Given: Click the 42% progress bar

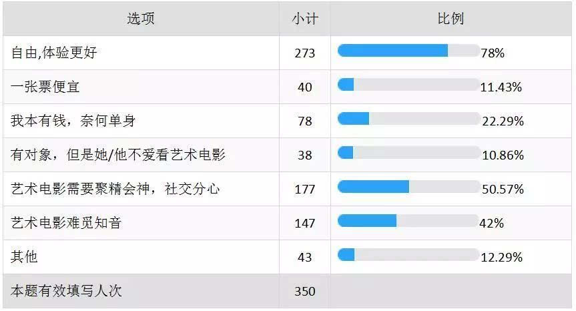Looking at the screenshot, I should [408, 221].
